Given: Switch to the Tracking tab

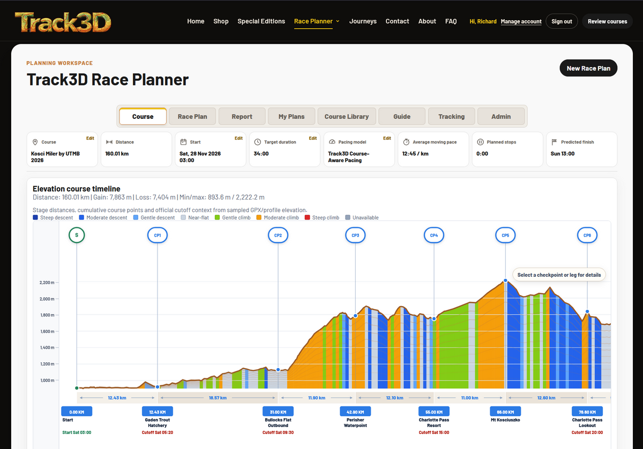Looking at the screenshot, I should pyautogui.click(x=452, y=116).
